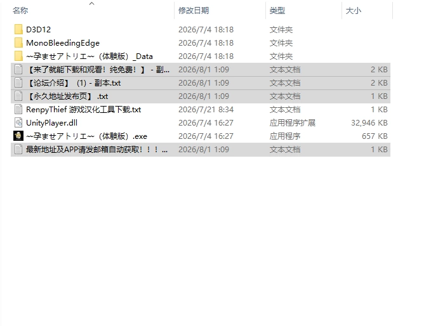This screenshot has height=326, width=438.
Task: Click the document icon of 最新地址及APP请发邮箱自动获取
Action: coord(18,149)
